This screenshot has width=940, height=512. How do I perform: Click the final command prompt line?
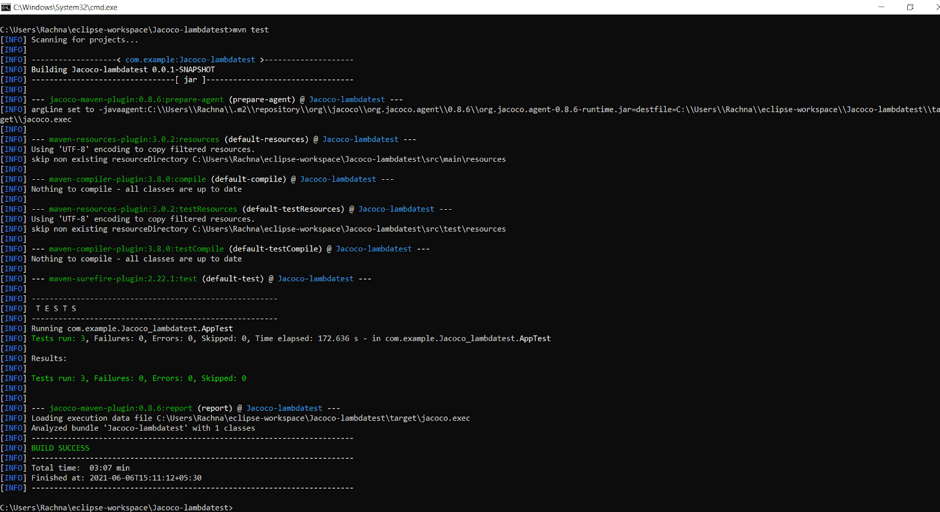(x=116, y=507)
